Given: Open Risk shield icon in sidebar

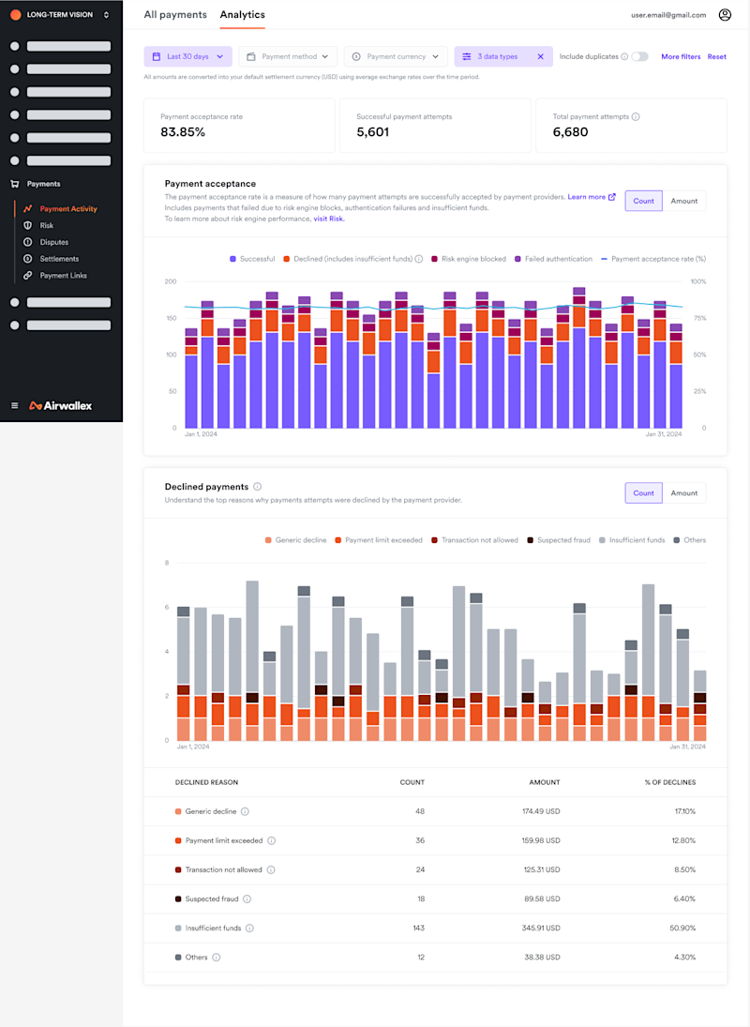Looking at the screenshot, I should click(27, 225).
